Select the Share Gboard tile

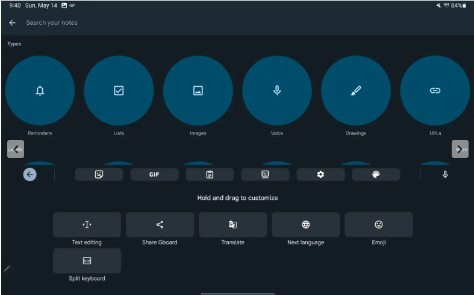click(160, 224)
